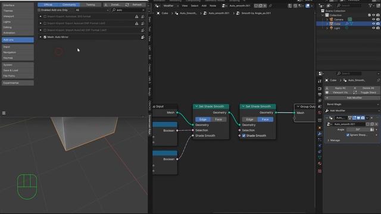Toggle the pin icon for the node tree
Screen dimensions: 381x214
(x=270, y=5)
